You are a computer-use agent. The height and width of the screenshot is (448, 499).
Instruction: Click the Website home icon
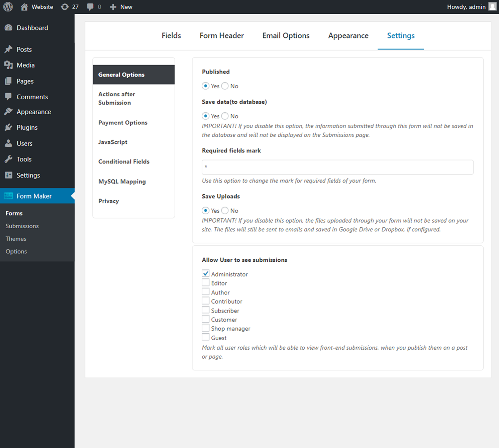tap(24, 7)
